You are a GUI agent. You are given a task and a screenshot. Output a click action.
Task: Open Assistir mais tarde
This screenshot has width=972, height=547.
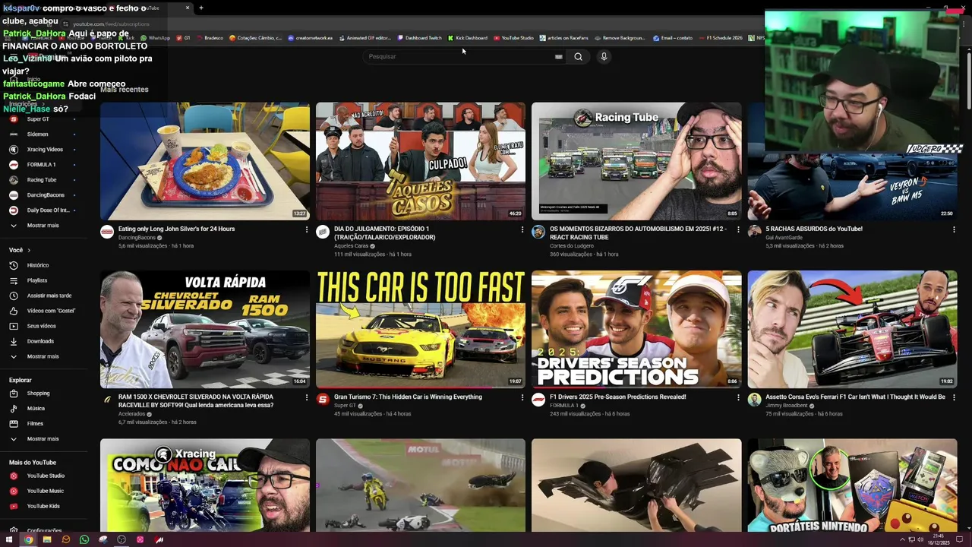coord(49,296)
